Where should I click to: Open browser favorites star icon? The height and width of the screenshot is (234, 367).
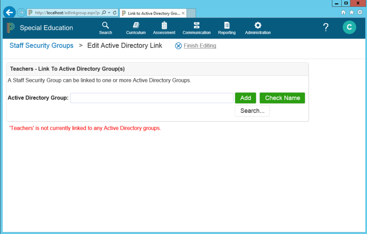click(x=352, y=13)
